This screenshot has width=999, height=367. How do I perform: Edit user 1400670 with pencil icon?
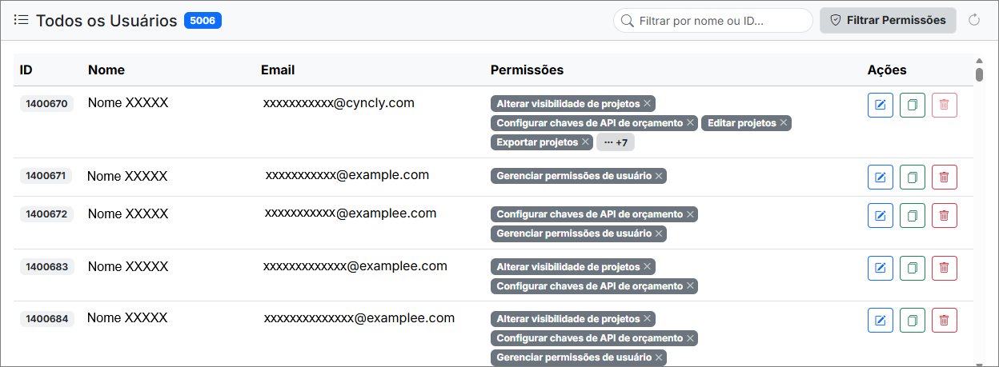[881, 106]
